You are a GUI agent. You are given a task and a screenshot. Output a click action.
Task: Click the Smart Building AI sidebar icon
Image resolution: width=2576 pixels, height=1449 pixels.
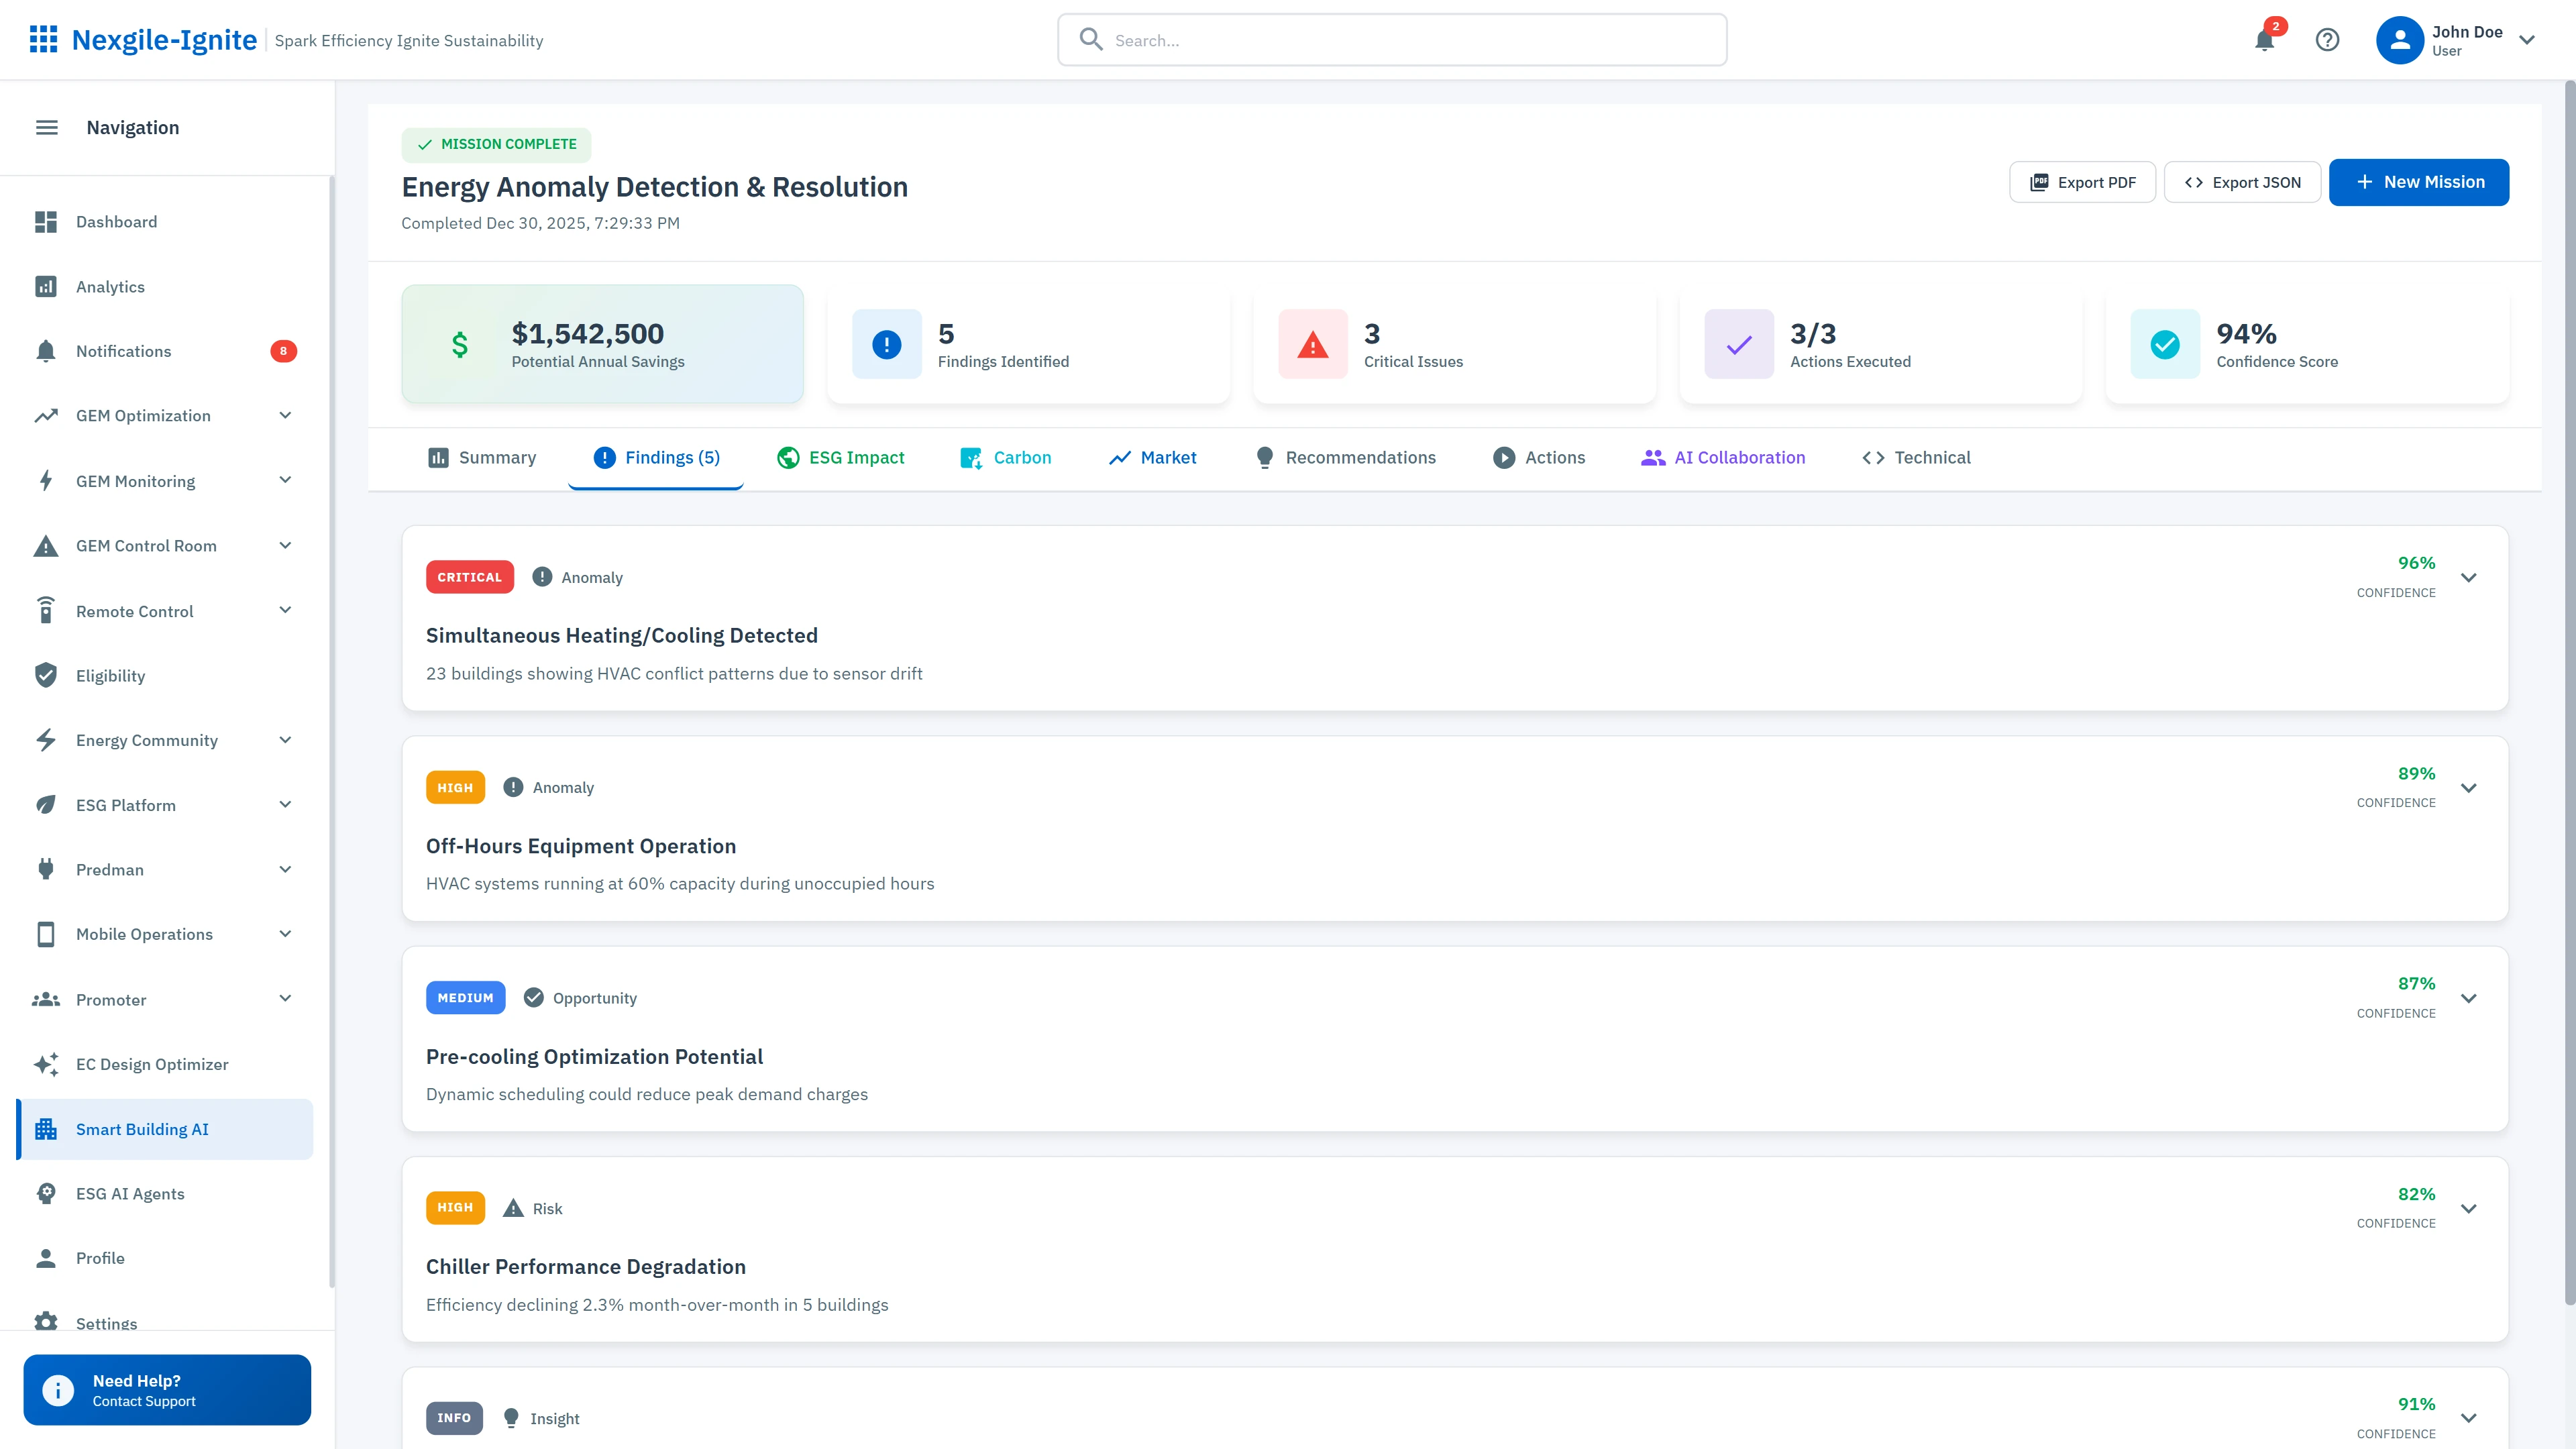tap(46, 1129)
